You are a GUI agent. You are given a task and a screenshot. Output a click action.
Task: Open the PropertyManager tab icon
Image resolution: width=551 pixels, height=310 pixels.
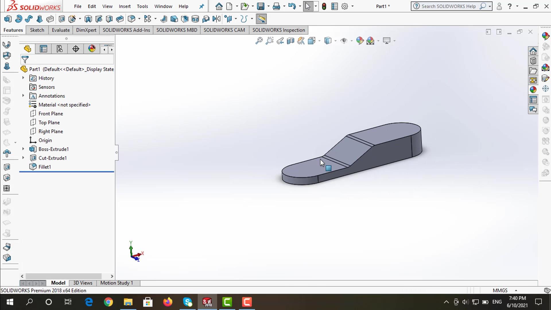point(43,49)
